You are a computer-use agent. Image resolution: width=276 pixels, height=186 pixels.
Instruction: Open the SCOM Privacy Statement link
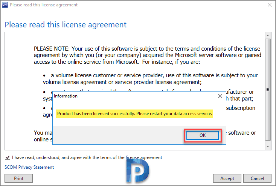(29, 167)
